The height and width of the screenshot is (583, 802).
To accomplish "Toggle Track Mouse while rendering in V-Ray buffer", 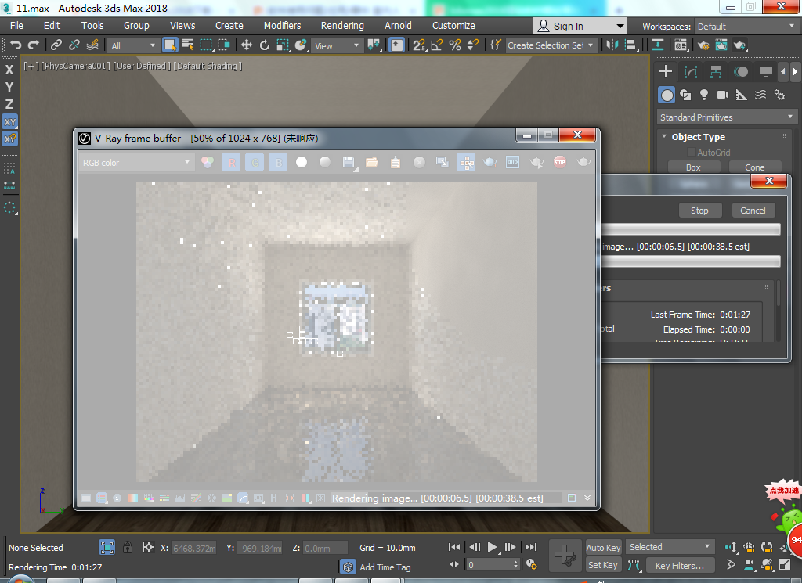I will click(x=466, y=163).
